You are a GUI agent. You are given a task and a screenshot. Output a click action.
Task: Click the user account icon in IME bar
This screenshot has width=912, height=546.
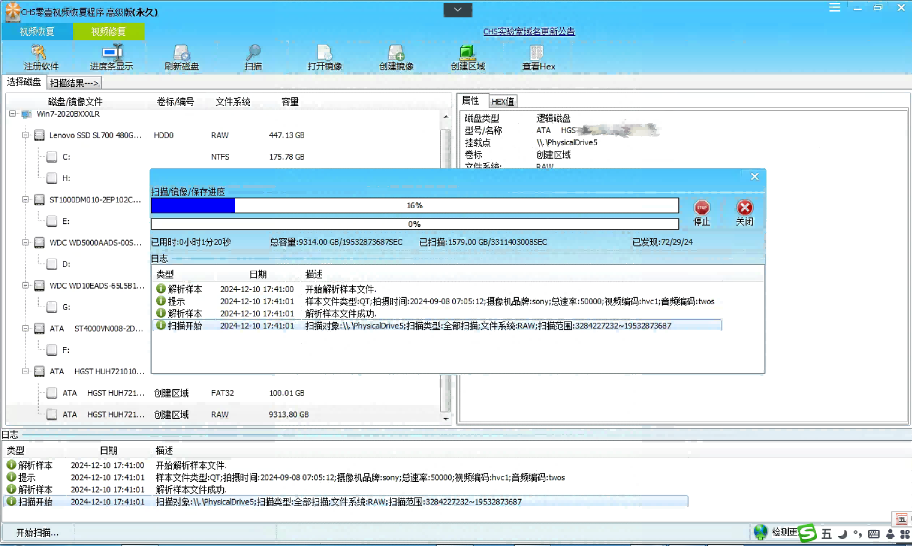891,534
